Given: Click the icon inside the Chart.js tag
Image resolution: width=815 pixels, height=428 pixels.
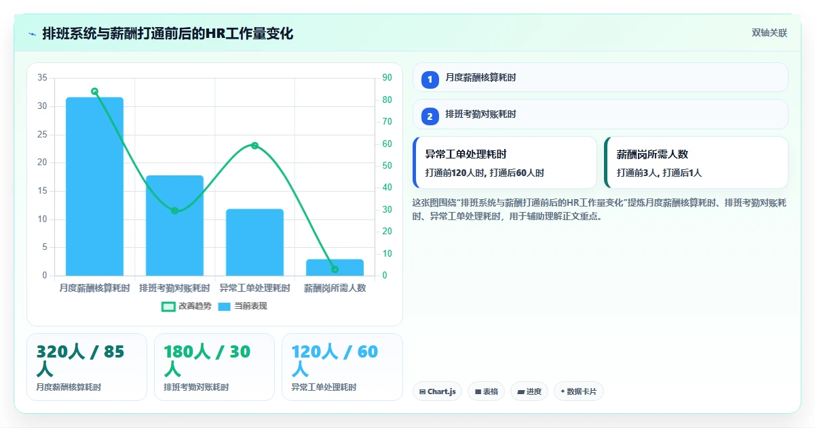Looking at the screenshot, I should (x=423, y=391).
